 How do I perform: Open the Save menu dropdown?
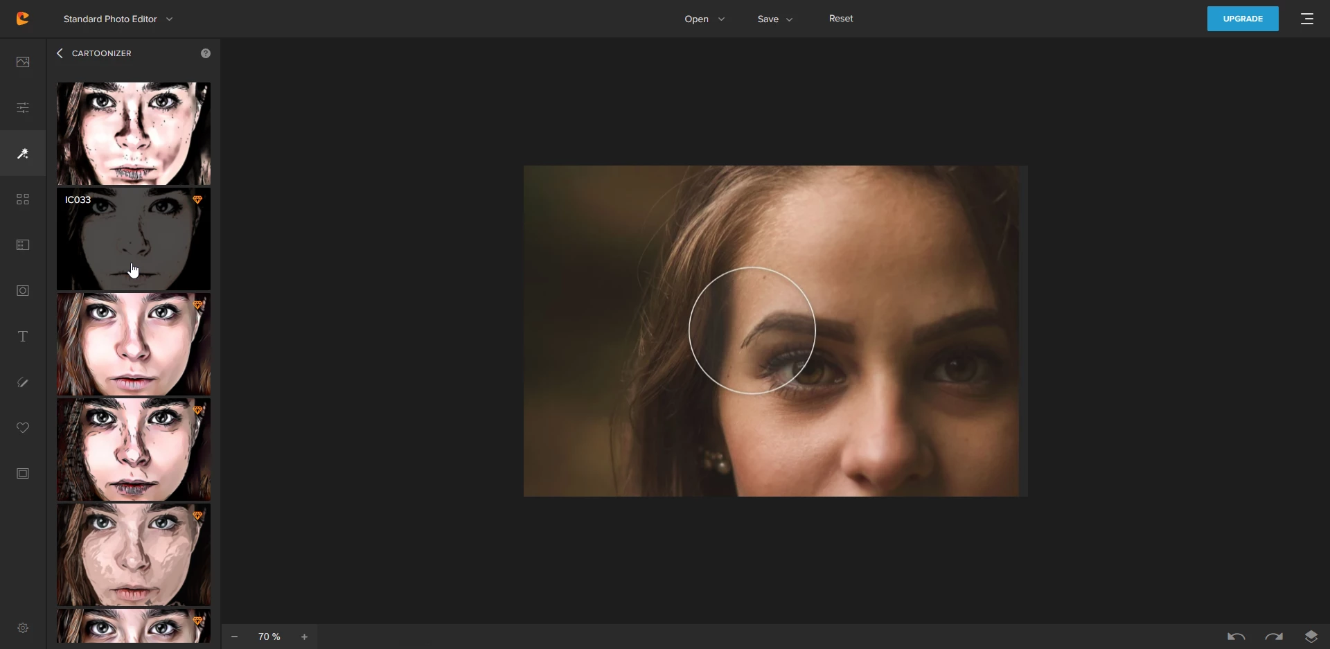[x=775, y=19]
